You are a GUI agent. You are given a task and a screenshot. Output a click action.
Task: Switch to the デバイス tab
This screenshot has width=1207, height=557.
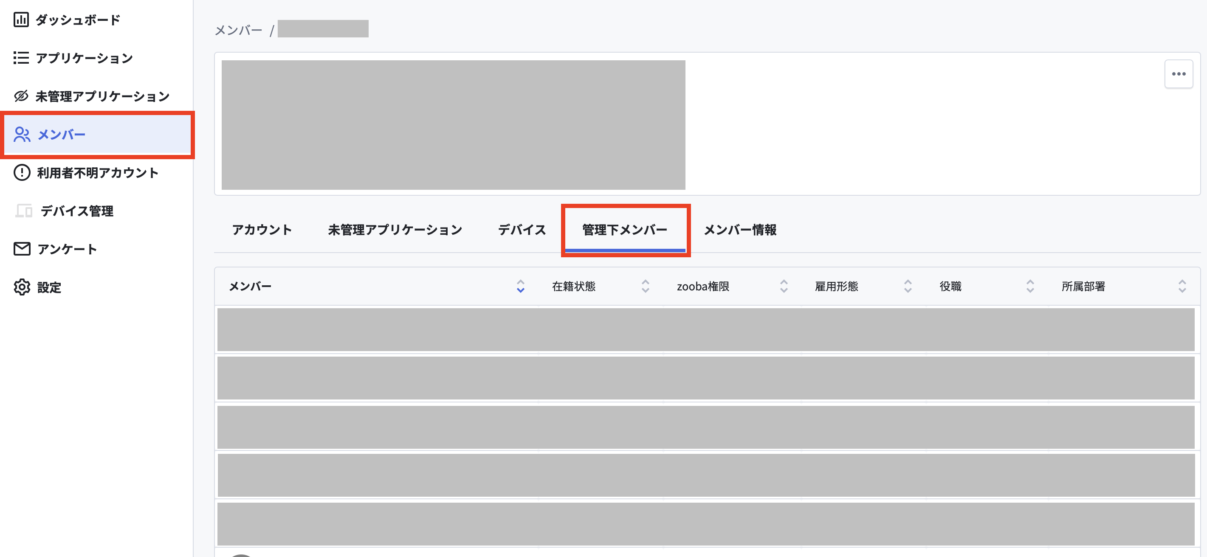(522, 230)
